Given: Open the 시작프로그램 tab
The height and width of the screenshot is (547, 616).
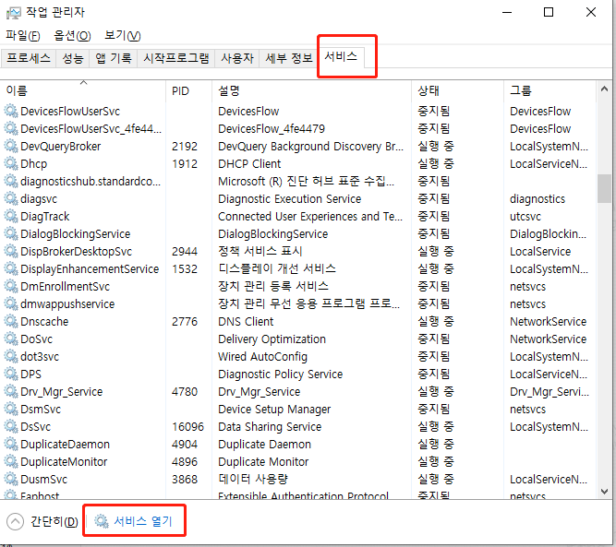Looking at the screenshot, I should [175, 58].
